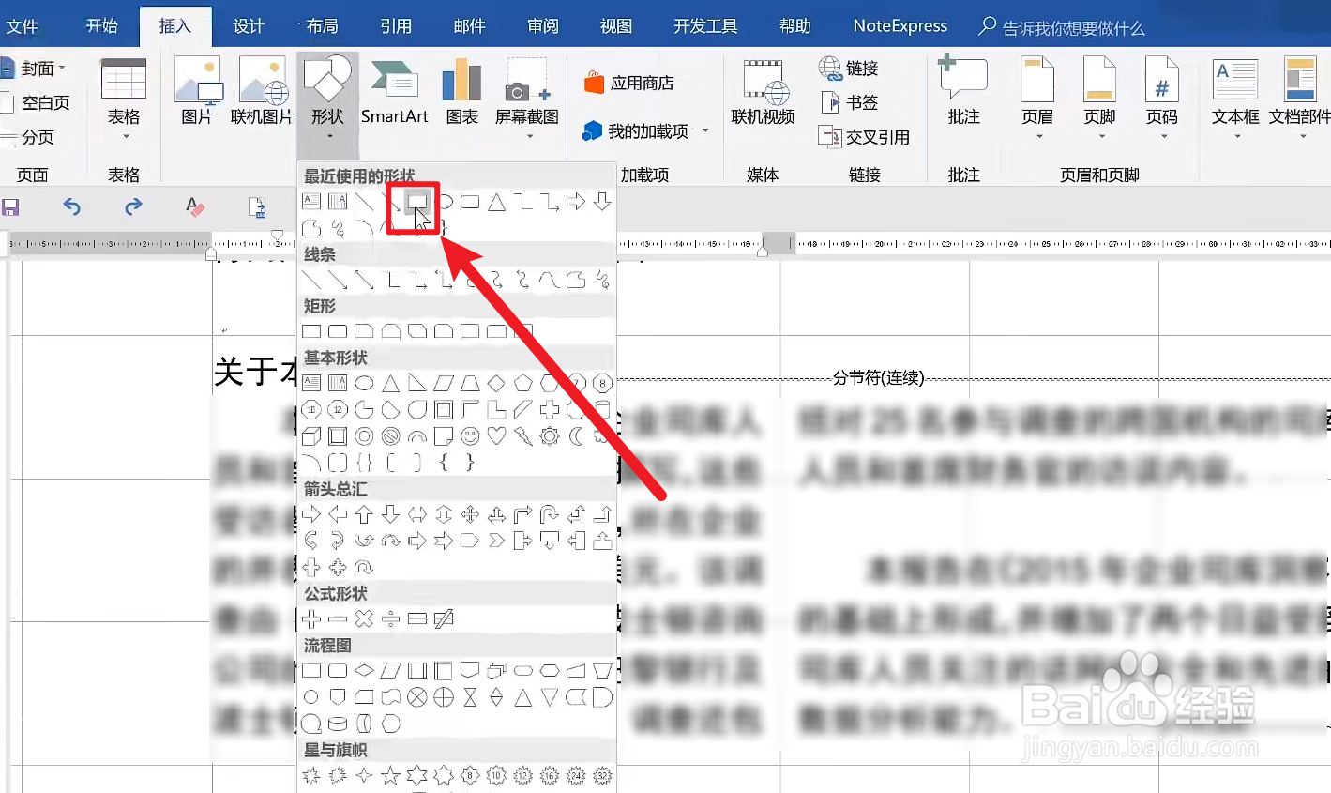Insert a 批注 comment
Image resolution: width=1331 pixels, height=793 pixels.
[x=963, y=91]
